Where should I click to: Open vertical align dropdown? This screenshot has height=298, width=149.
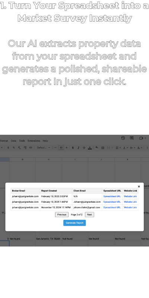pyautogui.click(x=125, y=148)
